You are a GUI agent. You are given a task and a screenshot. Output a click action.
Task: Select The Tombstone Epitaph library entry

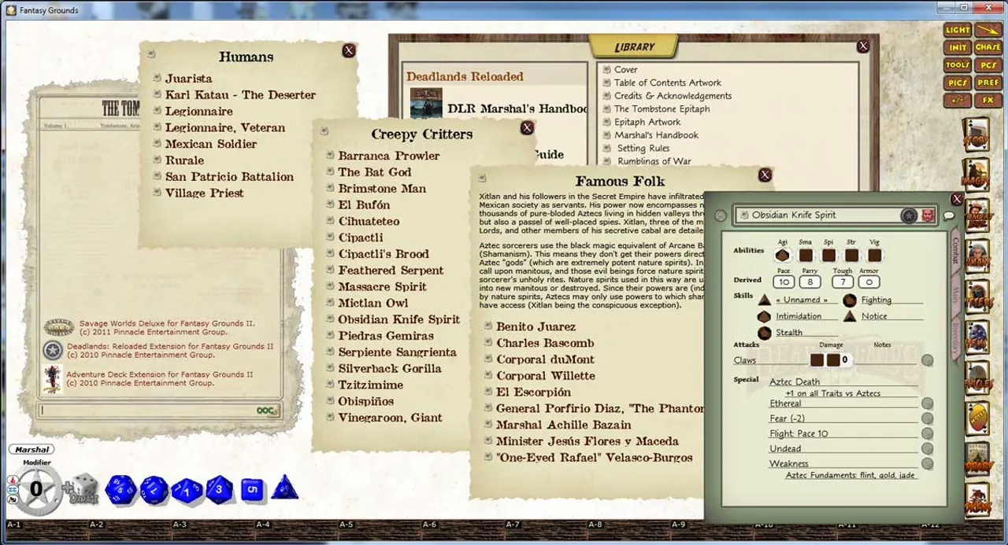pyautogui.click(x=661, y=109)
